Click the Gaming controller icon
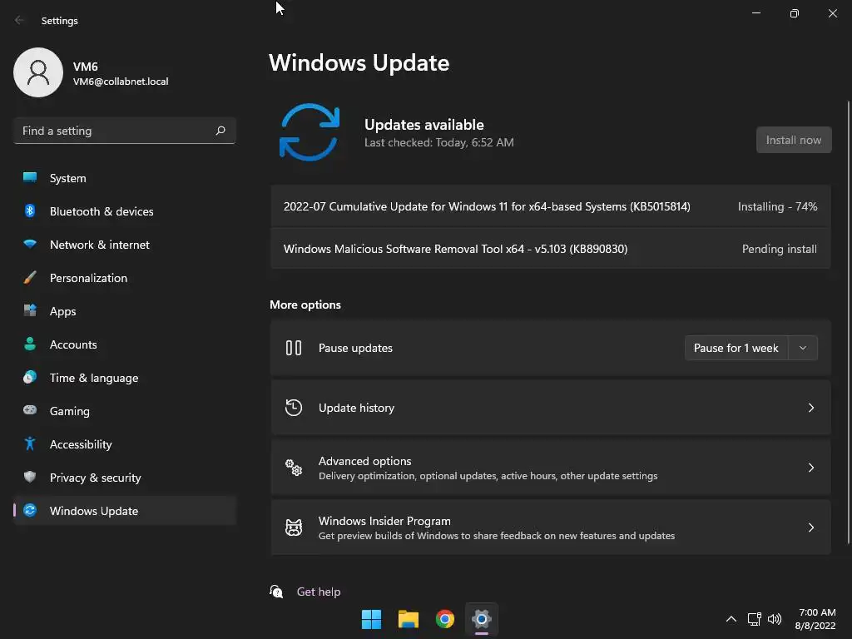852x639 pixels. pyautogui.click(x=30, y=410)
